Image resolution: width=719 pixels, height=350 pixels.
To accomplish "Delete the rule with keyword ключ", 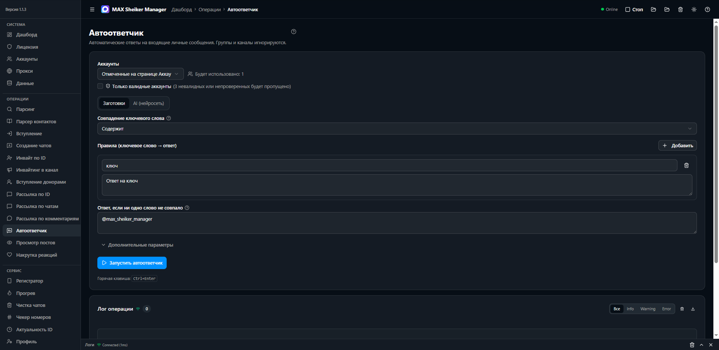I will point(686,165).
